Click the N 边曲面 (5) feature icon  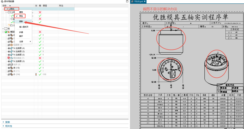pyautogui.click(x=12, y=51)
